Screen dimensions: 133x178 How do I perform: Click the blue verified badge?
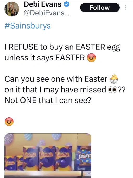(67, 4)
